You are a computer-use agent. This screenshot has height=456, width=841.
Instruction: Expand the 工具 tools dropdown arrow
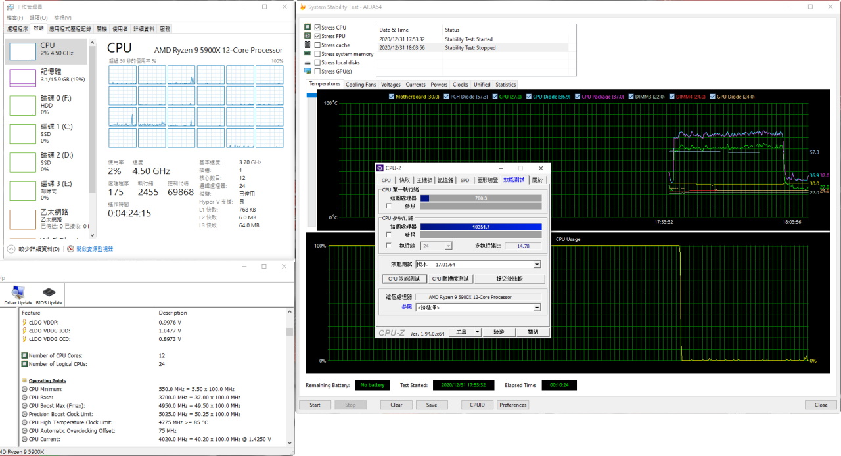pos(478,332)
